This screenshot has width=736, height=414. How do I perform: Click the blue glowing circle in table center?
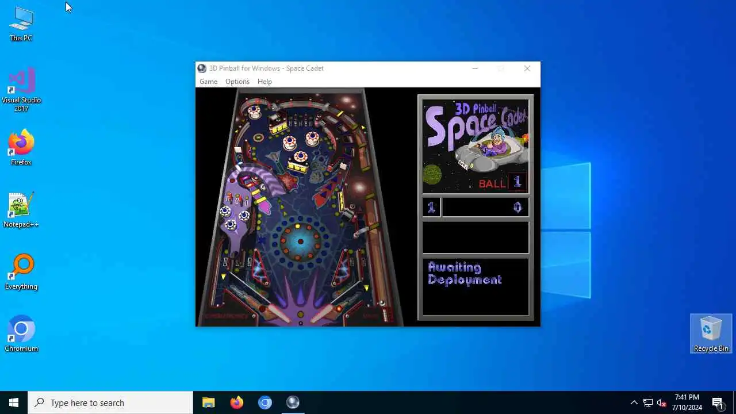300,241
